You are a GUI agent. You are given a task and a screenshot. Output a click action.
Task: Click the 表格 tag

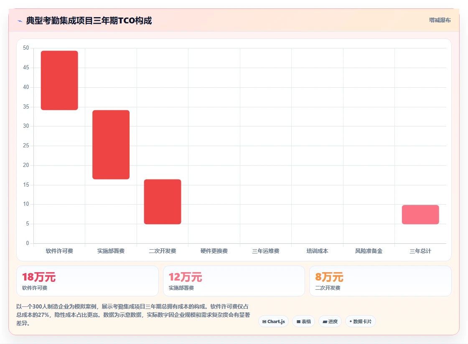pyautogui.click(x=303, y=321)
